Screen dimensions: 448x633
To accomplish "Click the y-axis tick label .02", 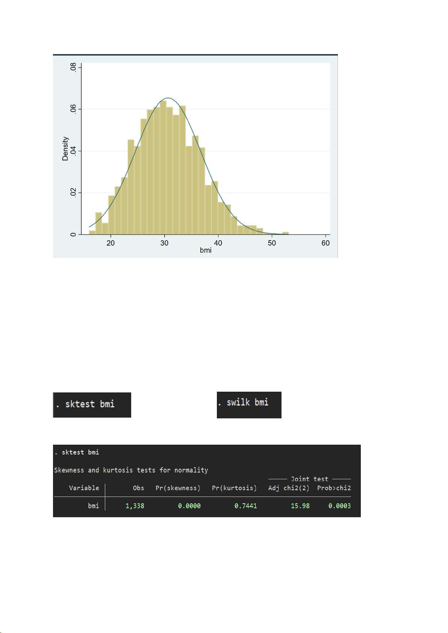I will [x=73, y=192].
